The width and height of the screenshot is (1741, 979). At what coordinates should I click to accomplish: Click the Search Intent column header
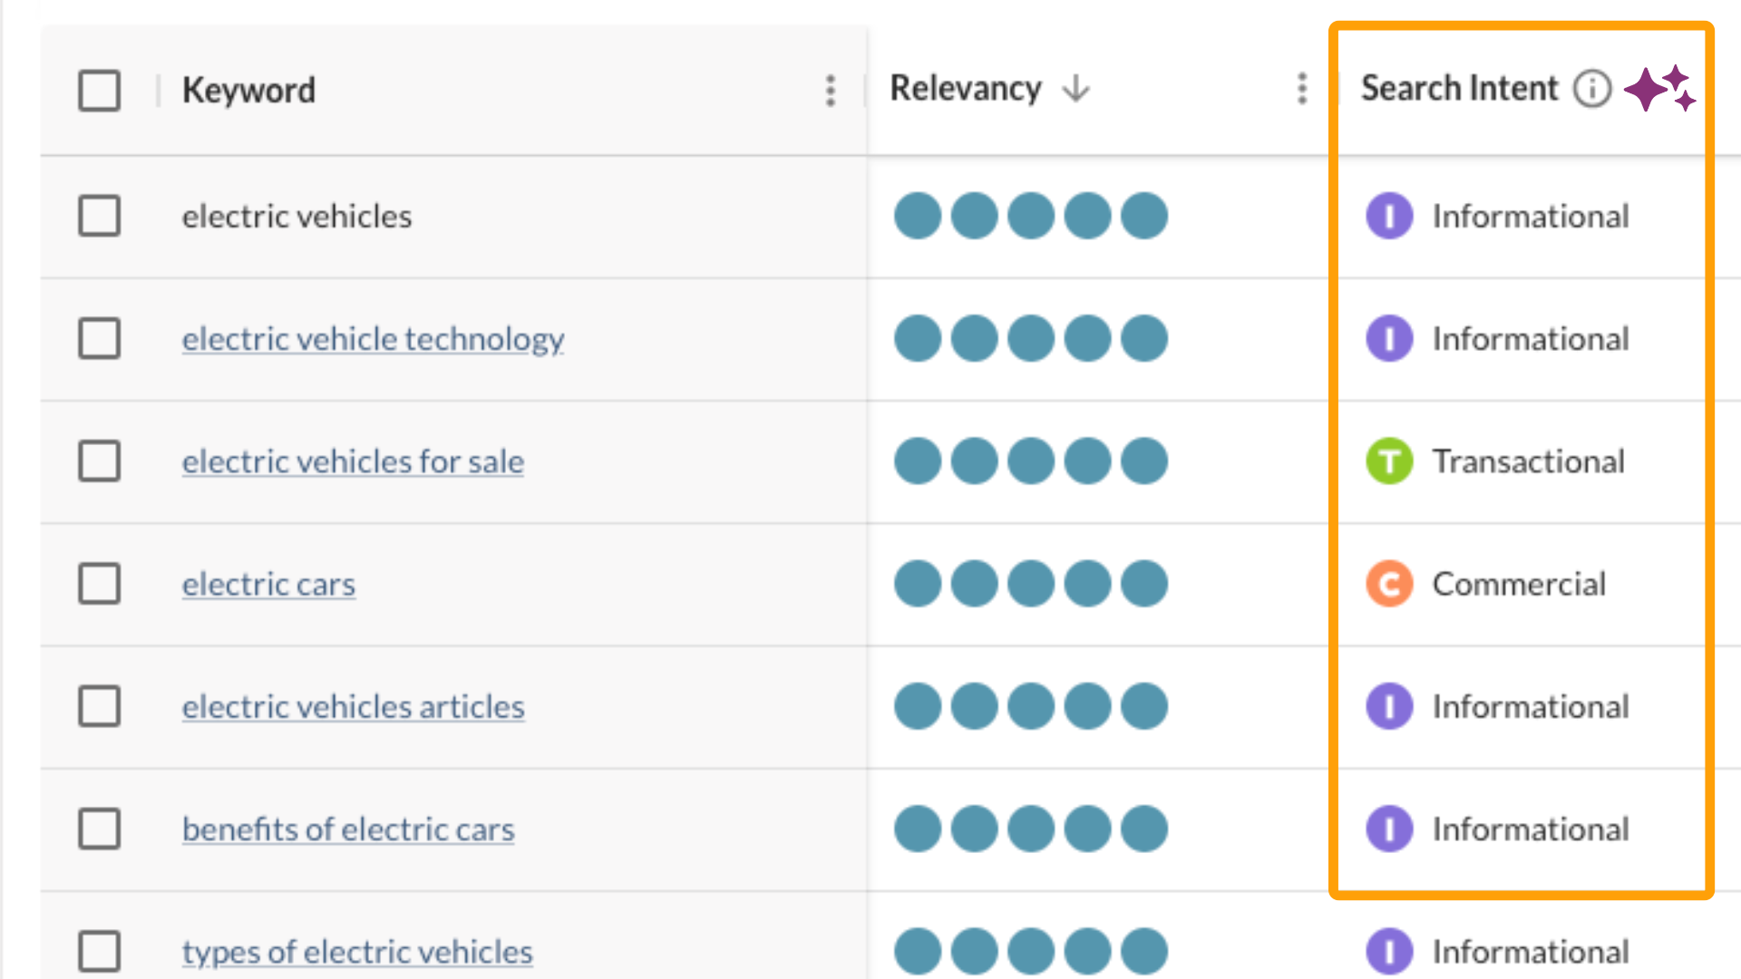(1459, 89)
